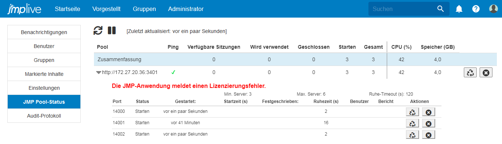
Task: Open Markierte Inhalte in the sidebar
Action: (44, 74)
